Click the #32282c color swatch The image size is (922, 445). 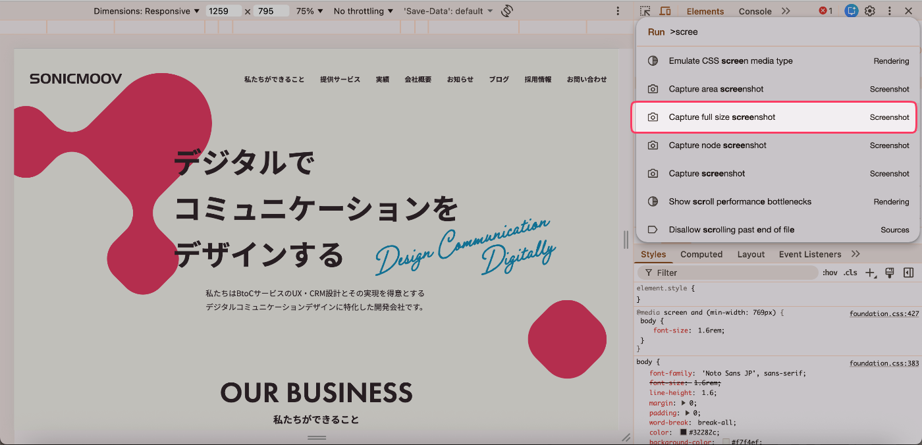coord(684,432)
